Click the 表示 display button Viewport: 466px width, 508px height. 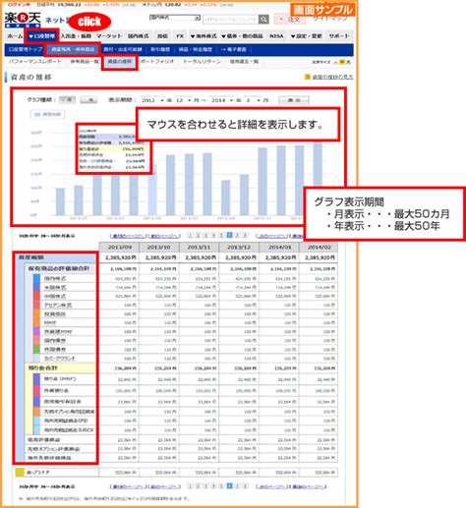click(x=294, y=100)
